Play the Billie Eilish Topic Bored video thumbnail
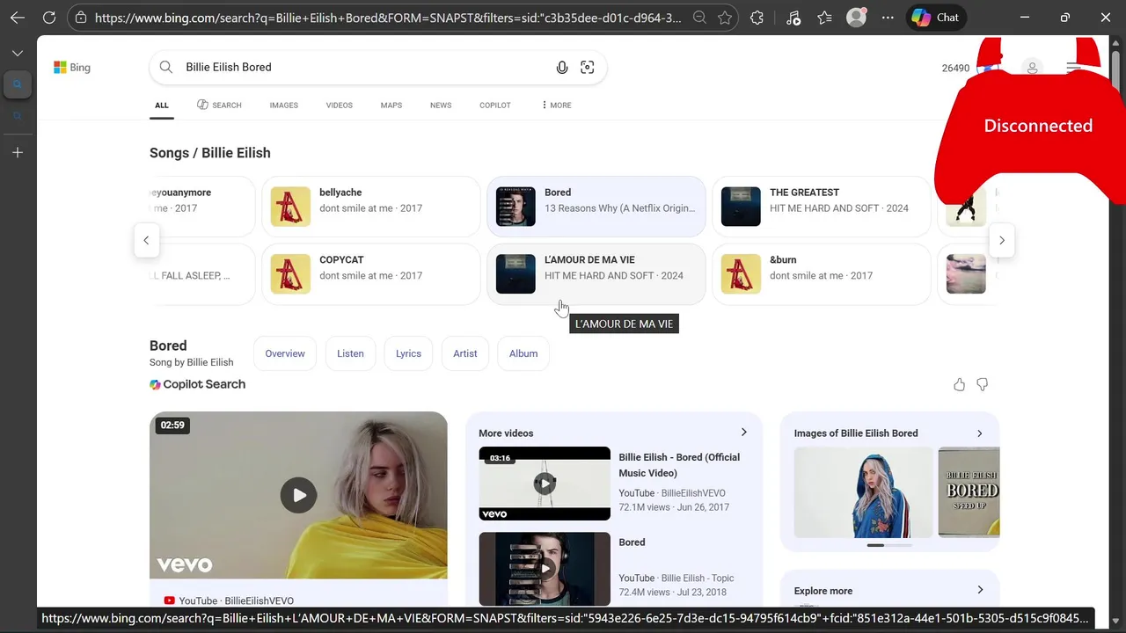 coord(545,569)
